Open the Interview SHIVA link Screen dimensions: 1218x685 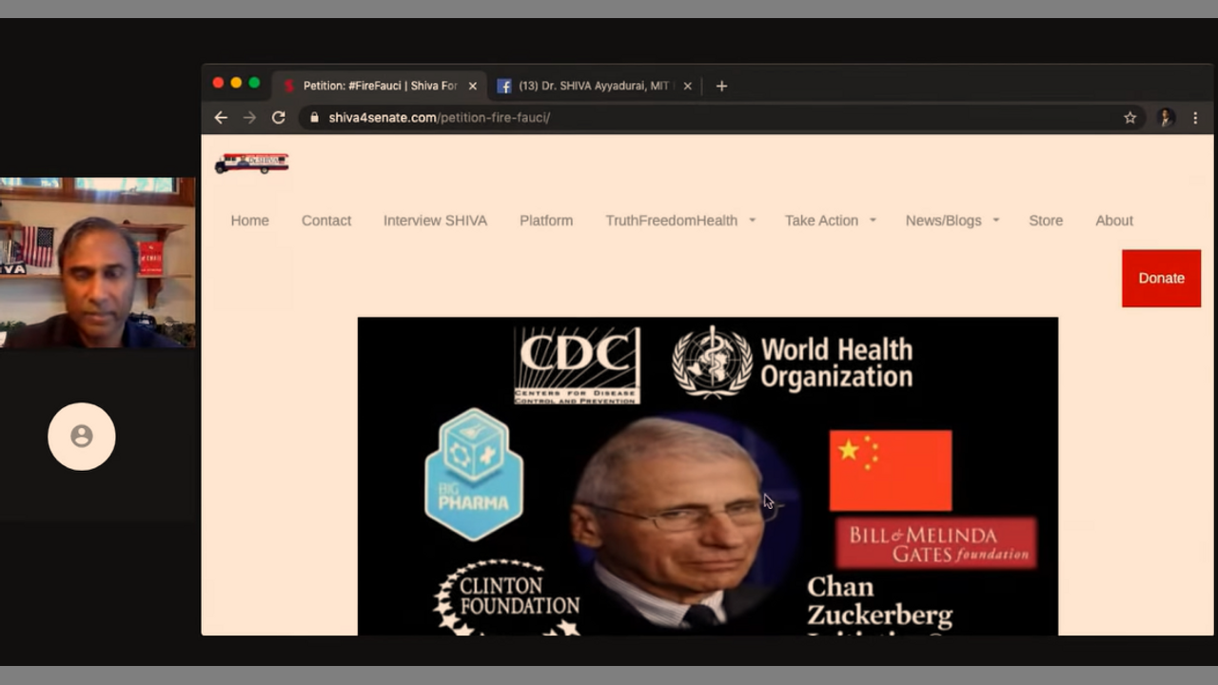click(x=435, y=221)
